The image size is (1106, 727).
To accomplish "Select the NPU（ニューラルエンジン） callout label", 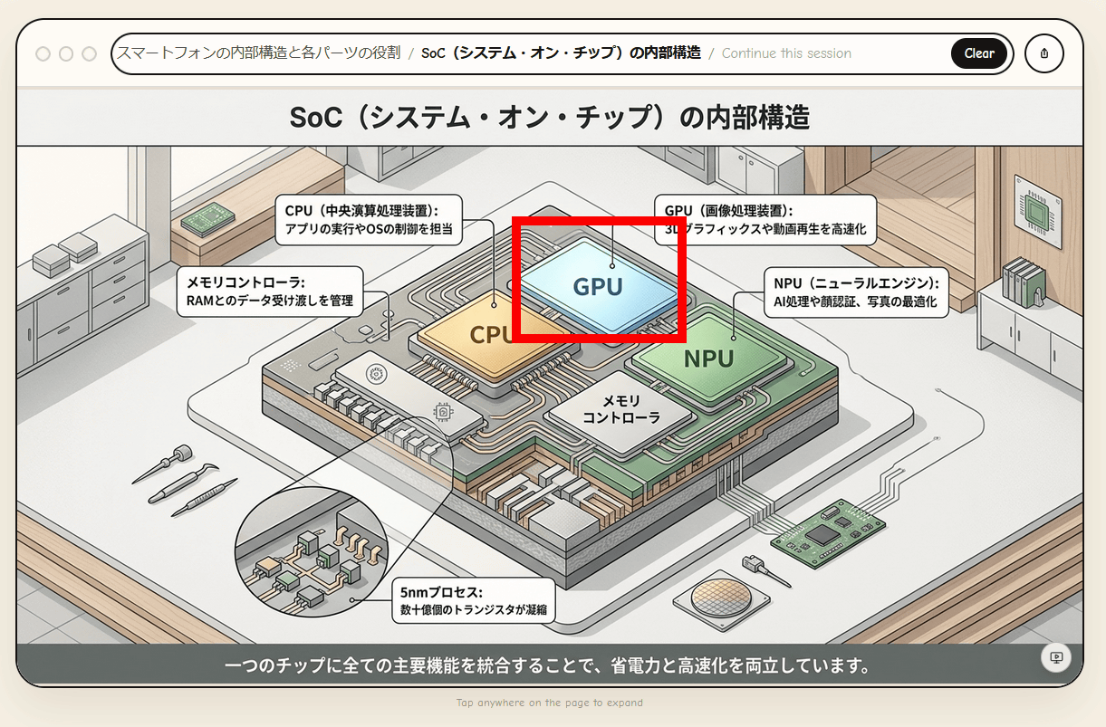I will (x=855, y=292).
